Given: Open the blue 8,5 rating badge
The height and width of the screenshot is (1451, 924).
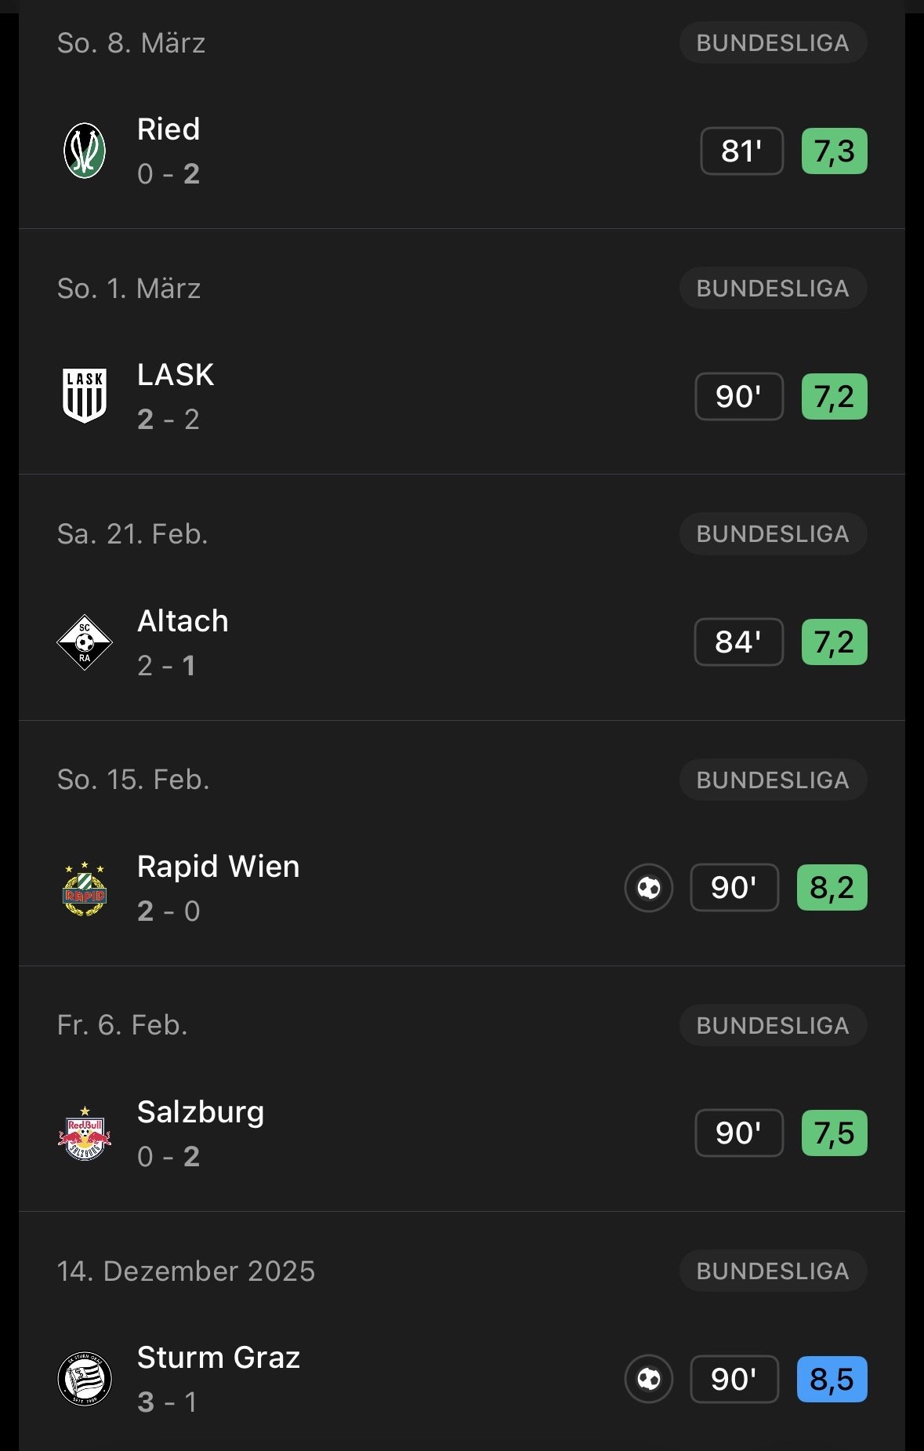Looking at the screenshot, I should [x=832, y=1379].
